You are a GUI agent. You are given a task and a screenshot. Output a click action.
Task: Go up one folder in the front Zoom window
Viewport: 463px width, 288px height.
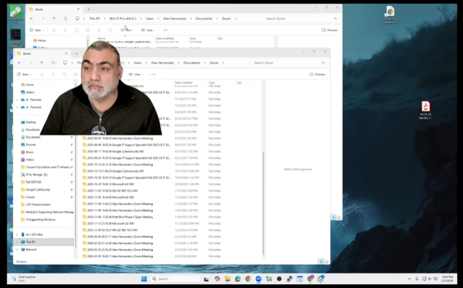click(42, 63)
